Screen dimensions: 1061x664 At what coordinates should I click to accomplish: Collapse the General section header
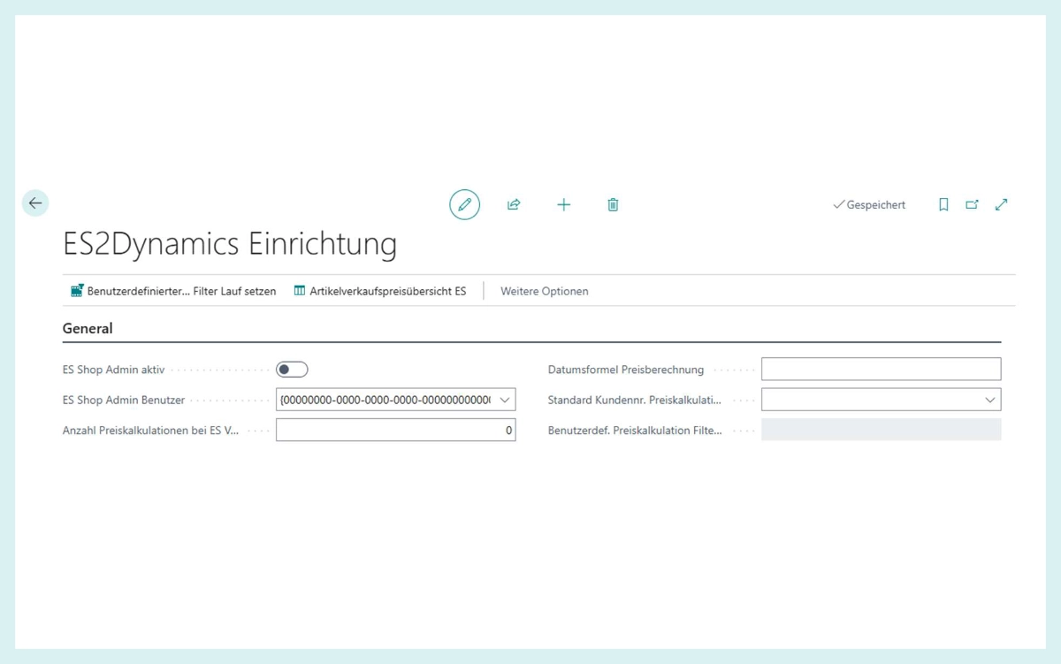coord(88,328)
